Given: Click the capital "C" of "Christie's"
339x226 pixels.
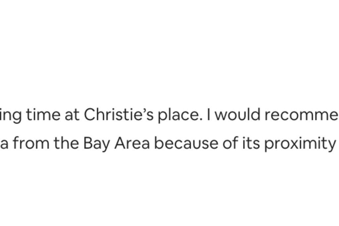Looking at the screenshot, I should pos(90,114).
